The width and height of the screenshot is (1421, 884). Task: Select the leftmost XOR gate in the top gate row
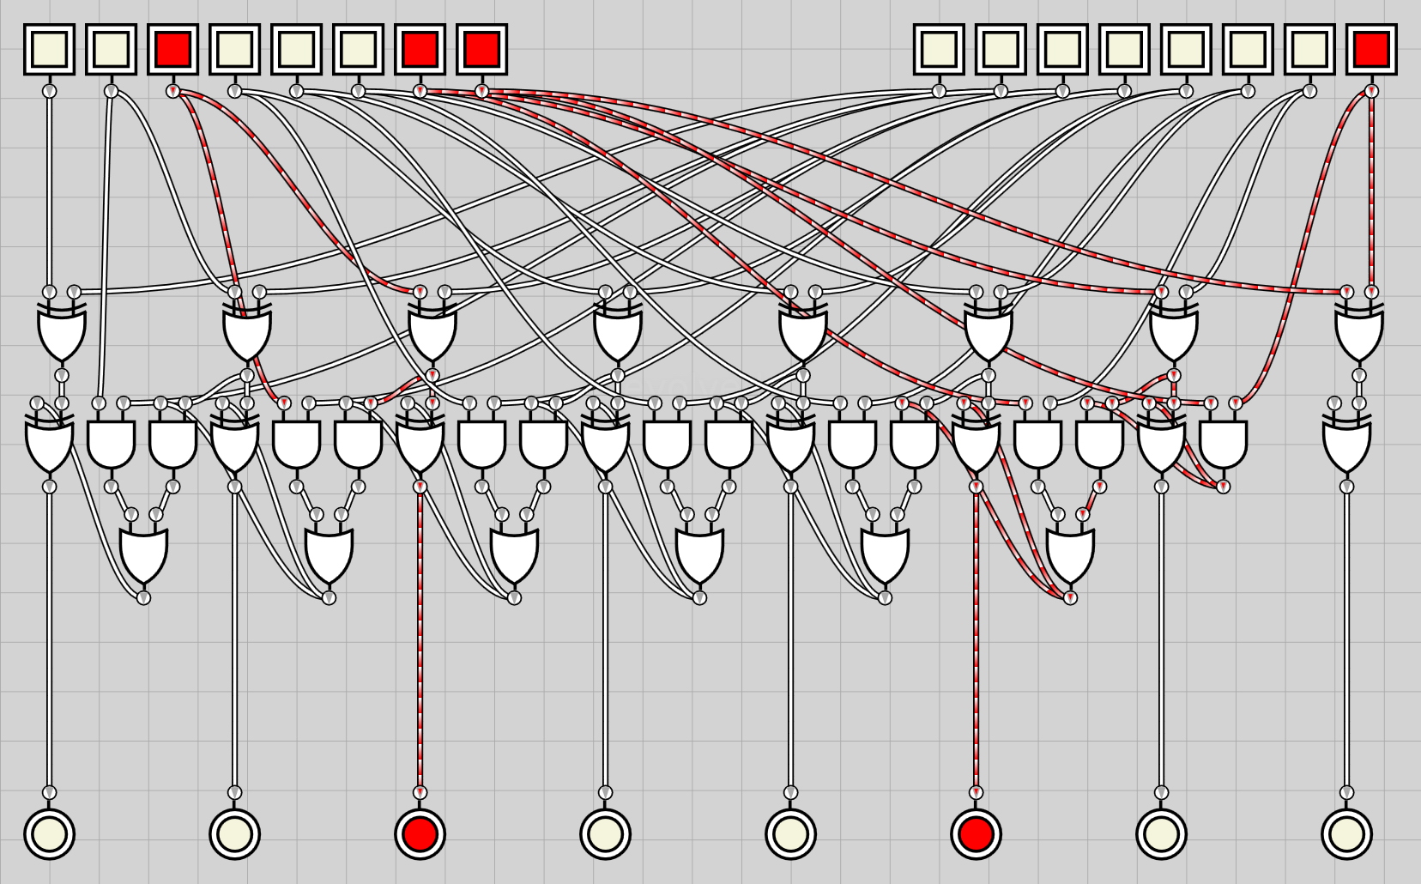click(x=62, y=333)
